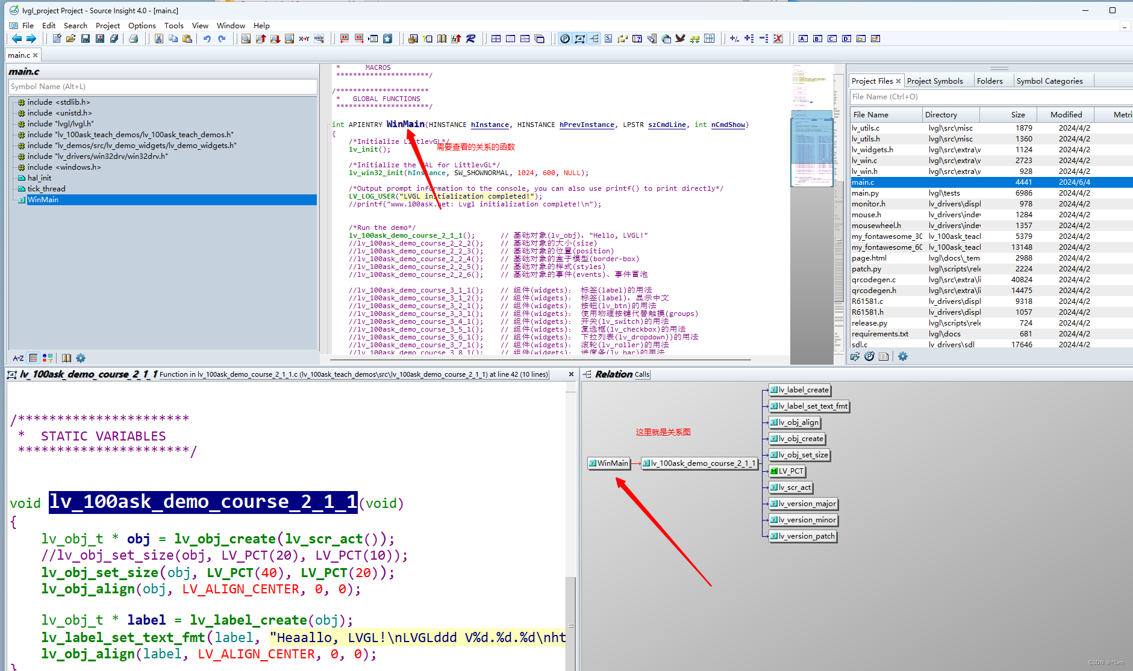
Task: Cut selection with the scissors icon
Action: coord(158,39)
